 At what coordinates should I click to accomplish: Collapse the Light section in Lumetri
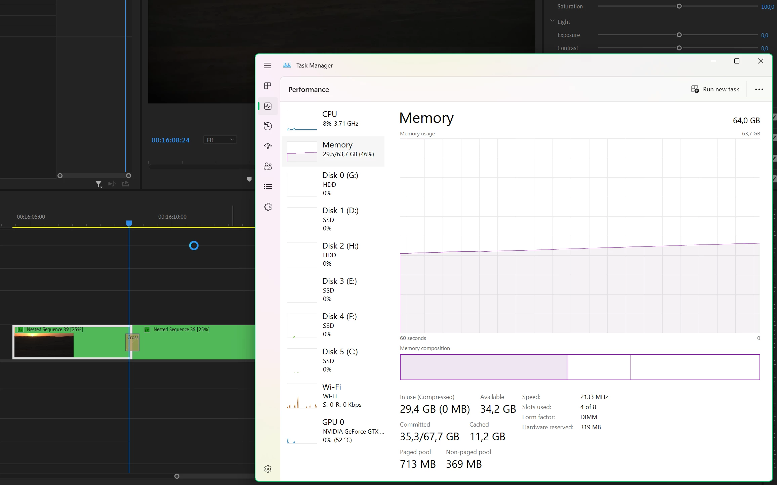(552, 21)
